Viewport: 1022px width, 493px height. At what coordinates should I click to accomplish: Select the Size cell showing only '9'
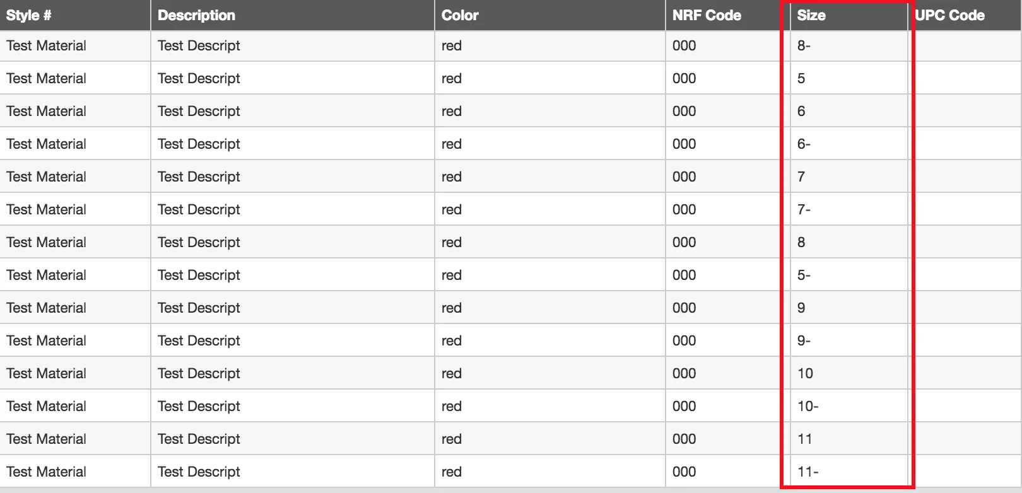801,308
